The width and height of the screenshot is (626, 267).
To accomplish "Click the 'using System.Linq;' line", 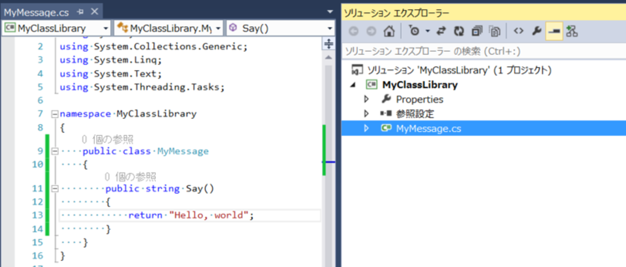I will pyautogui.click(x=111, y=60).
